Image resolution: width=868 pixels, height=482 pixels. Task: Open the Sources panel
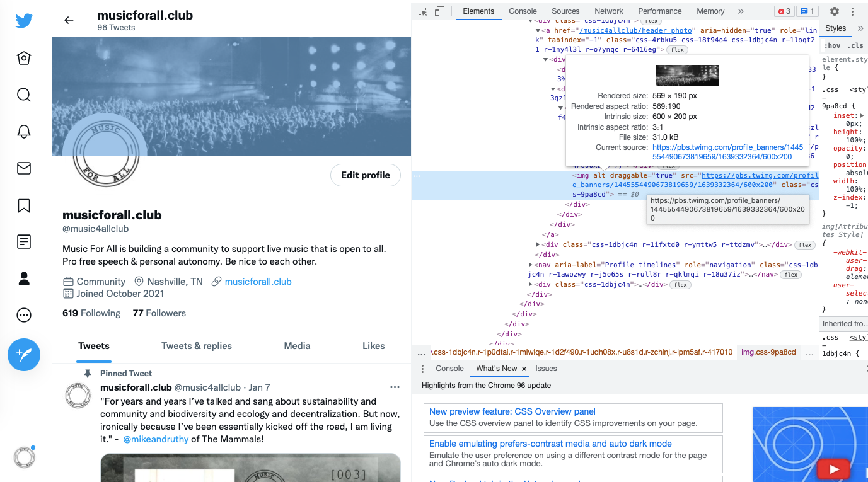[x=565, y=11]
